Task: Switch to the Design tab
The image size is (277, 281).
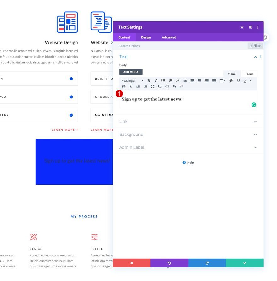Action: point(146,37)
